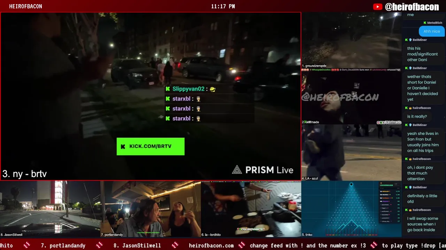Click the heirofbacon name above 'is it really?'

tap(422, 108)
